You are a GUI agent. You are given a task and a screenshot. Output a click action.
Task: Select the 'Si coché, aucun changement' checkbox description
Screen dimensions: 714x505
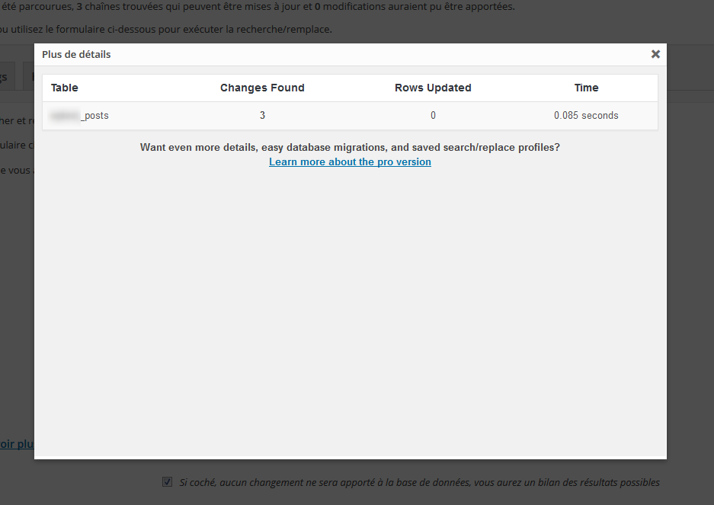(419, 482)
